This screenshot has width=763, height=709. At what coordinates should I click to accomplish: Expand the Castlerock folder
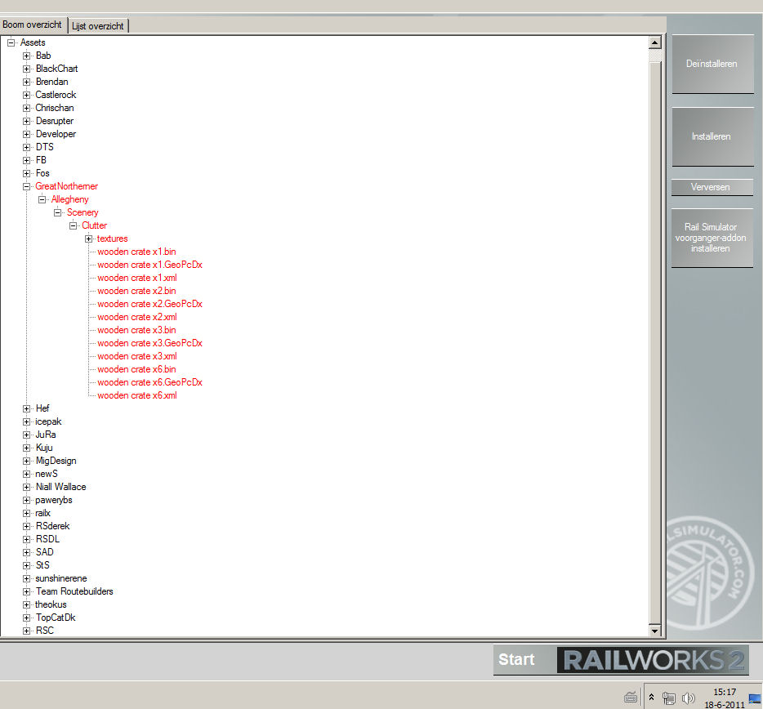26,96
